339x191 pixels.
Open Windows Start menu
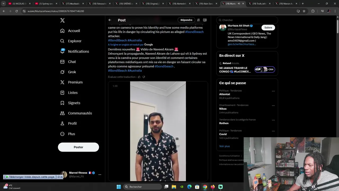pyautogui.click(x=119, y=187)
